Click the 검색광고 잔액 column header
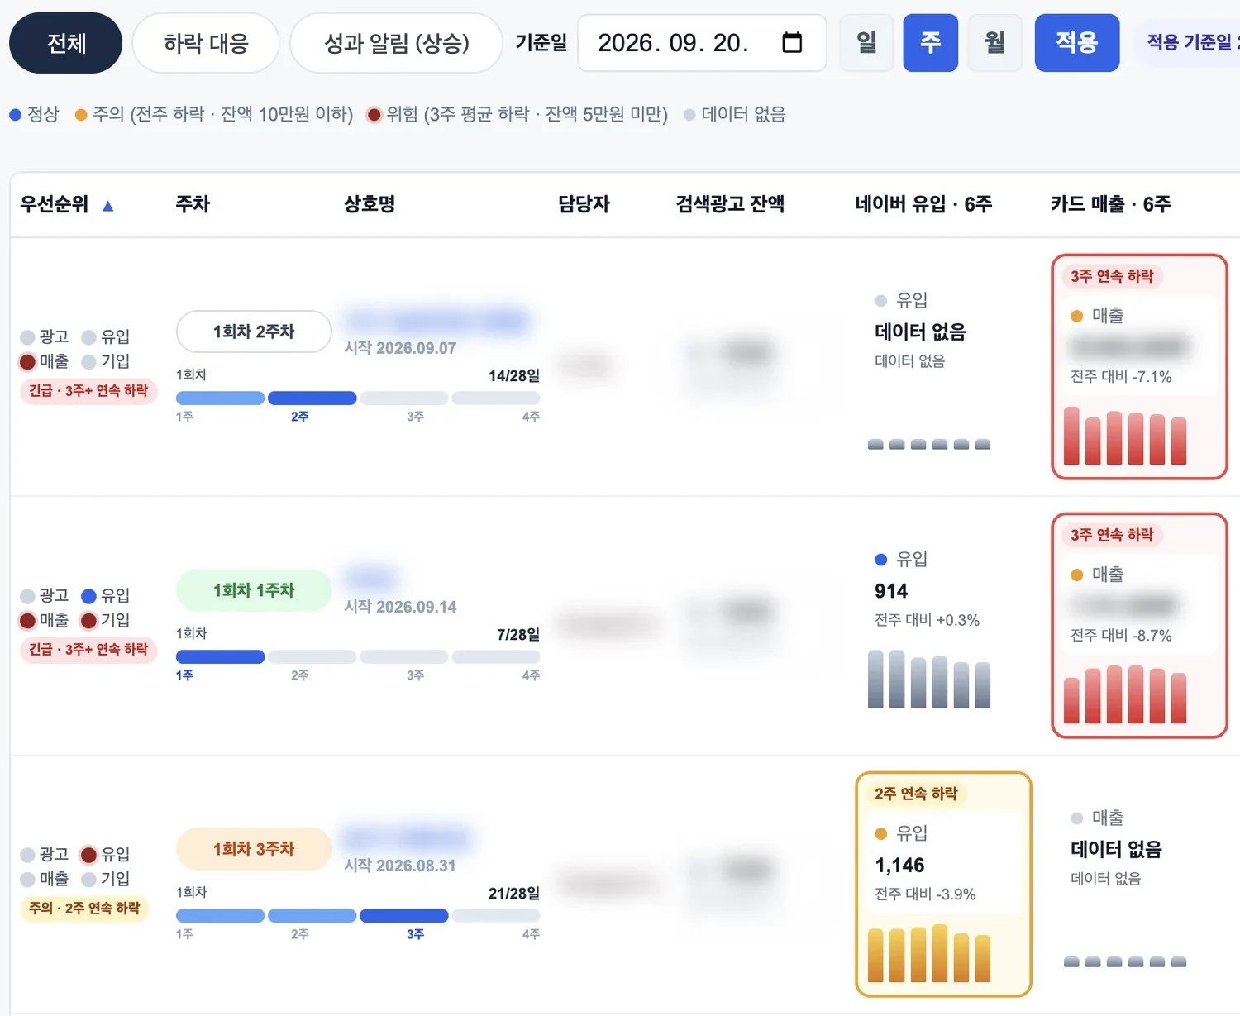This screenshot has height=1016, width=1240. coord(730,204)
